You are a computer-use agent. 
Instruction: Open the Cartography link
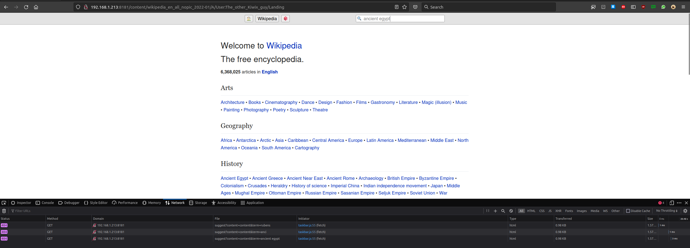[307, 148]
